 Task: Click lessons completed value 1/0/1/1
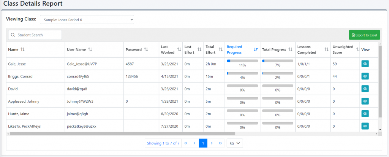pos(304,64)
